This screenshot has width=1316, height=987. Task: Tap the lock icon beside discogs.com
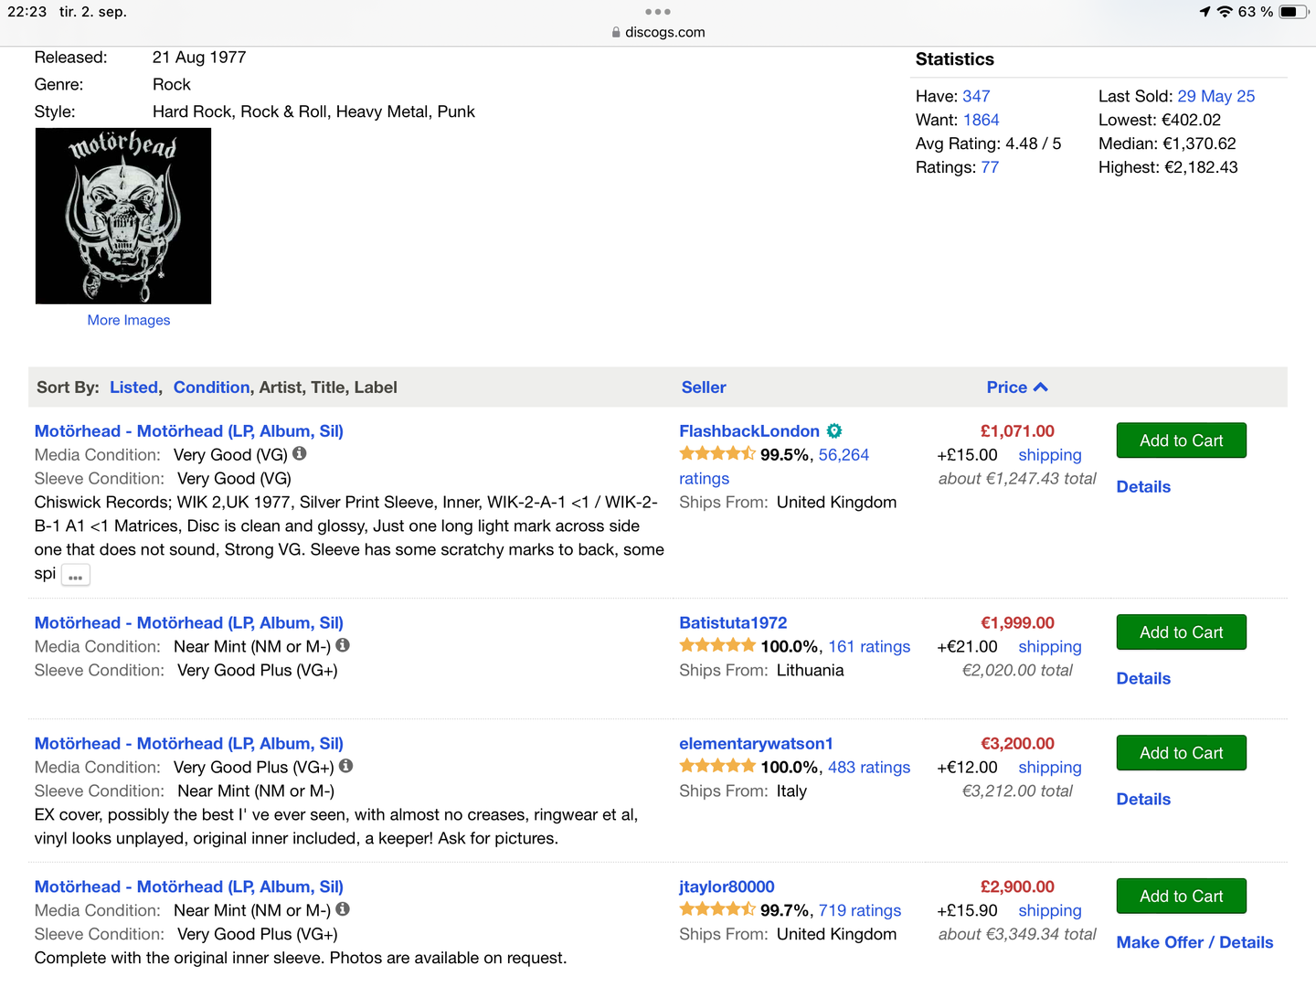click(x=616, y=32)
